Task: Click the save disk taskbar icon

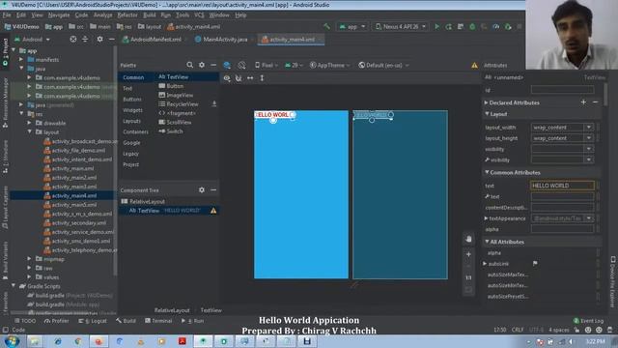Action: pyautogui.click(x=307, y=341)
